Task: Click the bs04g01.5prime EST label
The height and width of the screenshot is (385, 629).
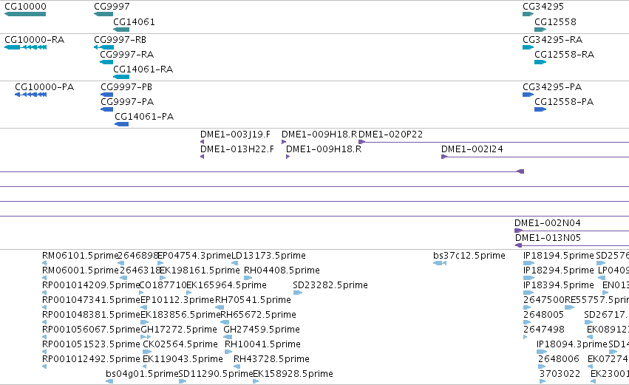Action: point(142,374)
